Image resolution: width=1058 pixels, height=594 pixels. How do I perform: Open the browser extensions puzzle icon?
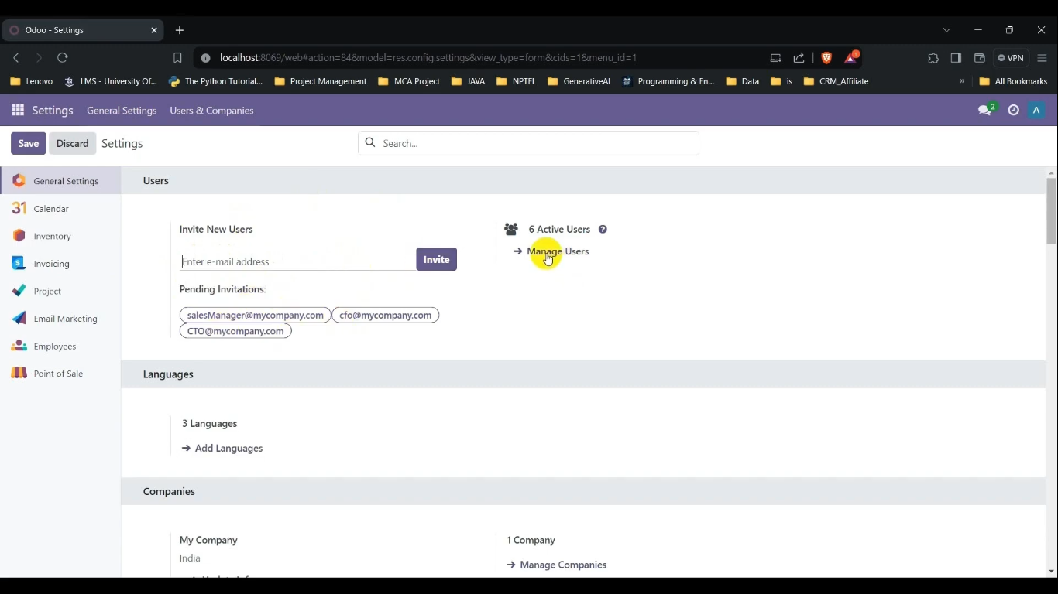933,58
